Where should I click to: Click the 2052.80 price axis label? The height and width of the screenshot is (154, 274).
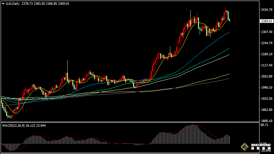click(x=267, y=76)
